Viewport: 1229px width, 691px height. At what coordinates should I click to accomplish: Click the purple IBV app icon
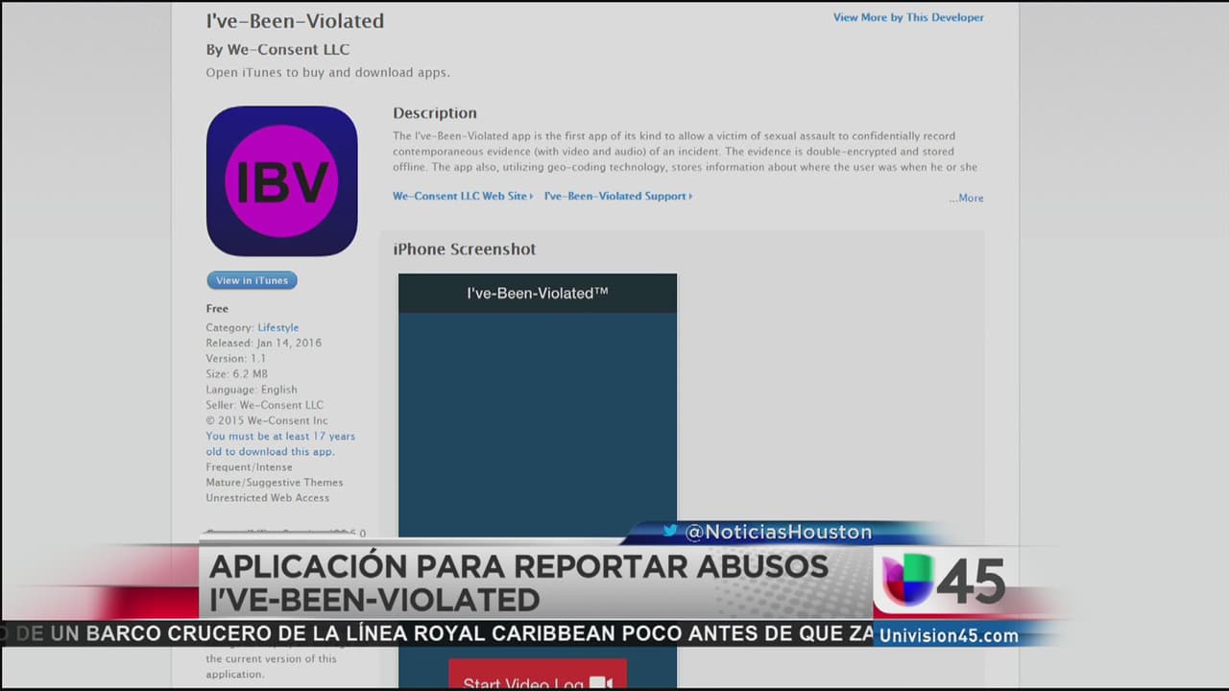tap(281, 181)
